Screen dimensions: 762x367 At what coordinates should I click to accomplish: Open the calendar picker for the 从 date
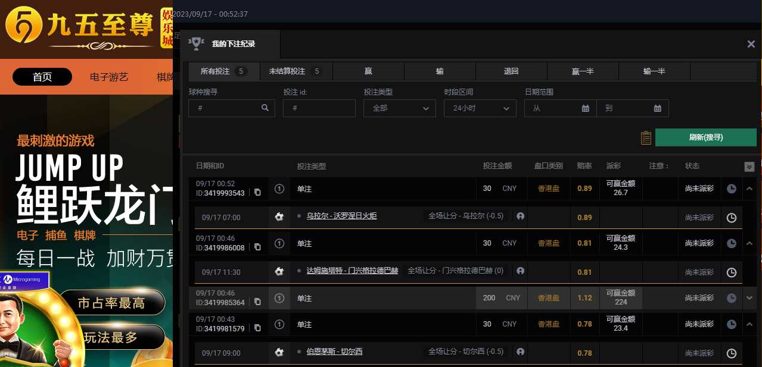click(586, 108)
